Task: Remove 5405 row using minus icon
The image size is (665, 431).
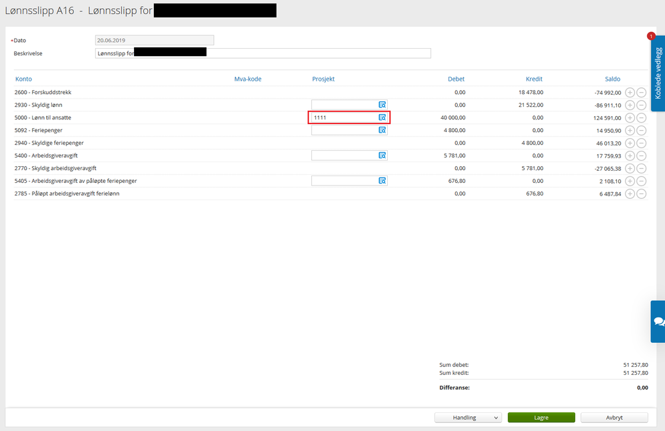Action: point(642,181)
